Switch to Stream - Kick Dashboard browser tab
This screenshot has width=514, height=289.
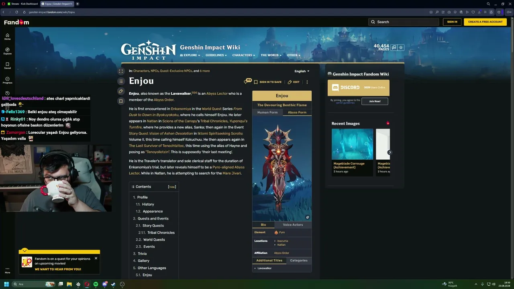tap(22, 4)
